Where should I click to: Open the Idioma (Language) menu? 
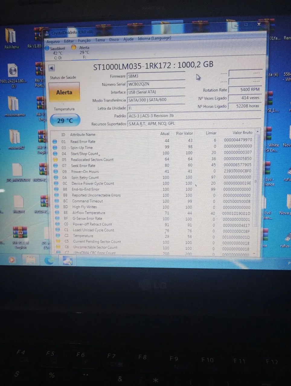click(x=155, y=38)
